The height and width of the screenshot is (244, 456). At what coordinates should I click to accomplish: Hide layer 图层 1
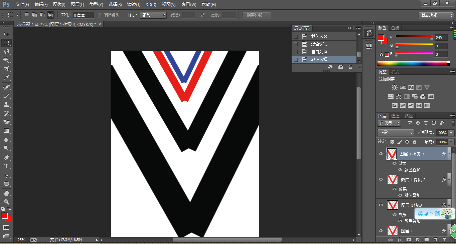381,231
